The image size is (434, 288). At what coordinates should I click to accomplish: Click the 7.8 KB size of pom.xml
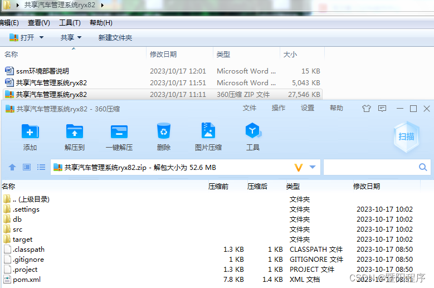233,280
